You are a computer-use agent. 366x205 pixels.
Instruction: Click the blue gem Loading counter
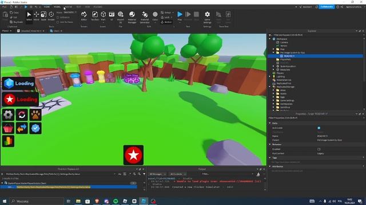click(18, 83)
